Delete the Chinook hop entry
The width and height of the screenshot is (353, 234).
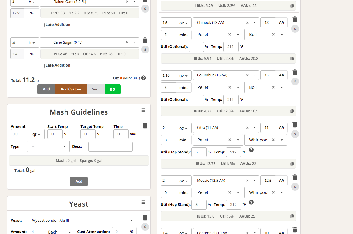tap(295, 20)
